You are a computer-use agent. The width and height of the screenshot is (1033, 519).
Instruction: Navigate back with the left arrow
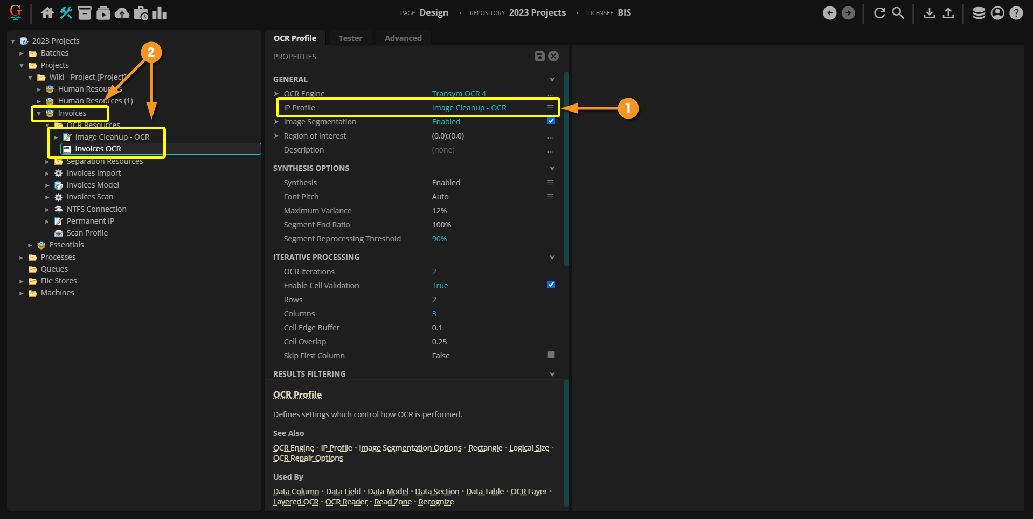tap(830, 13)
